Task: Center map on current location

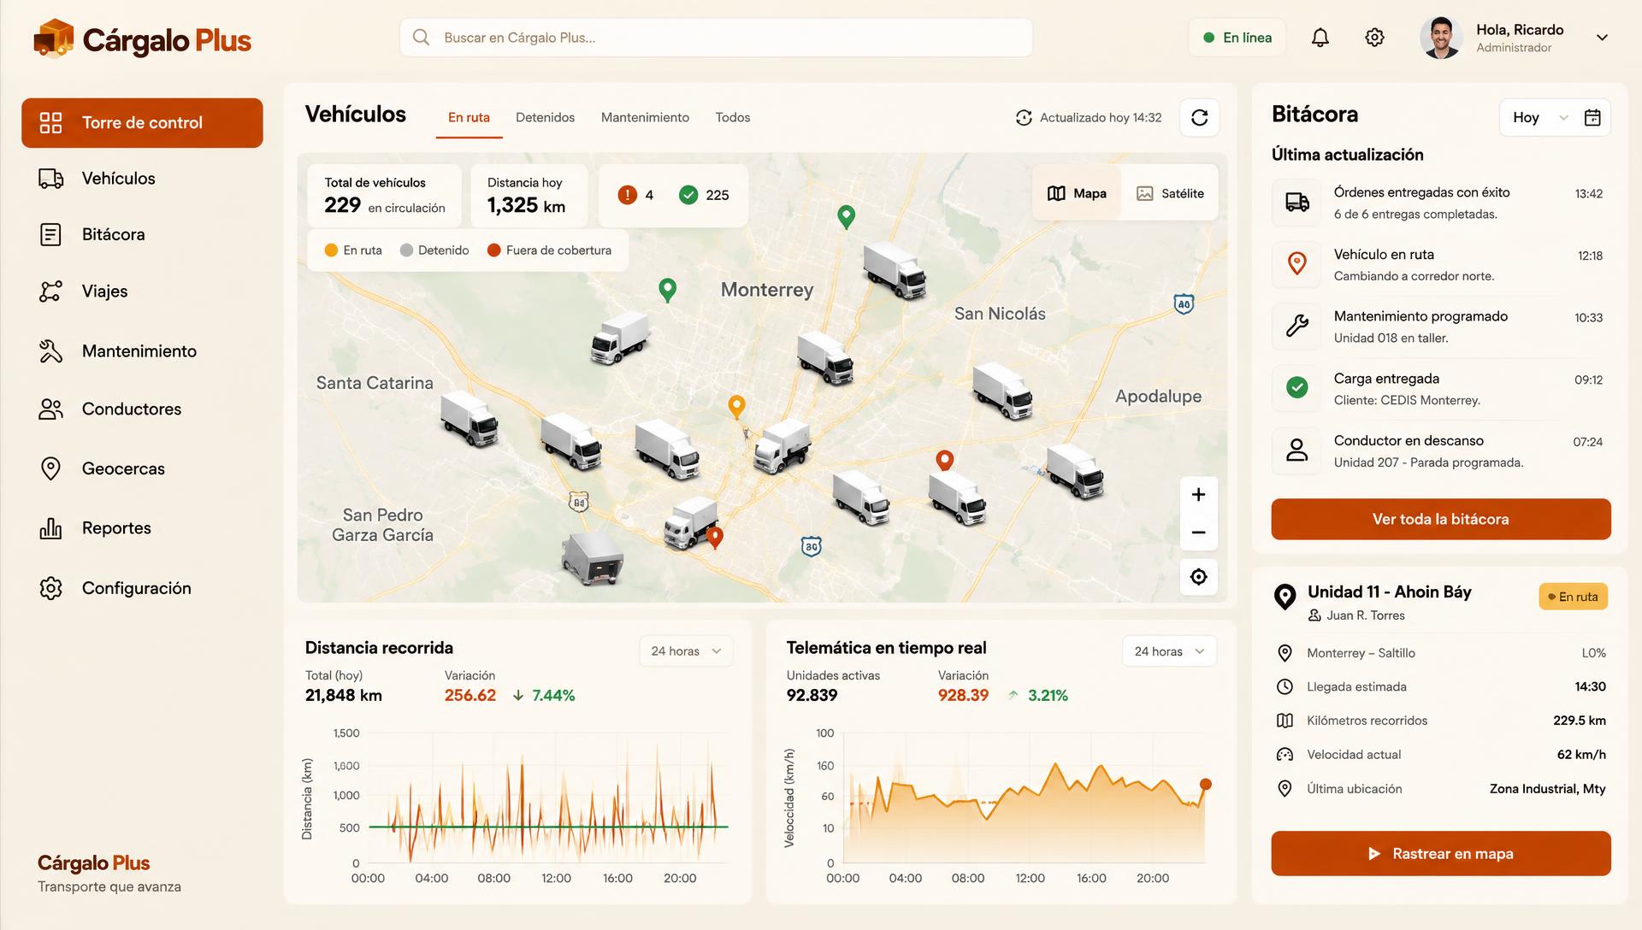Action: tap(1198, 577)
